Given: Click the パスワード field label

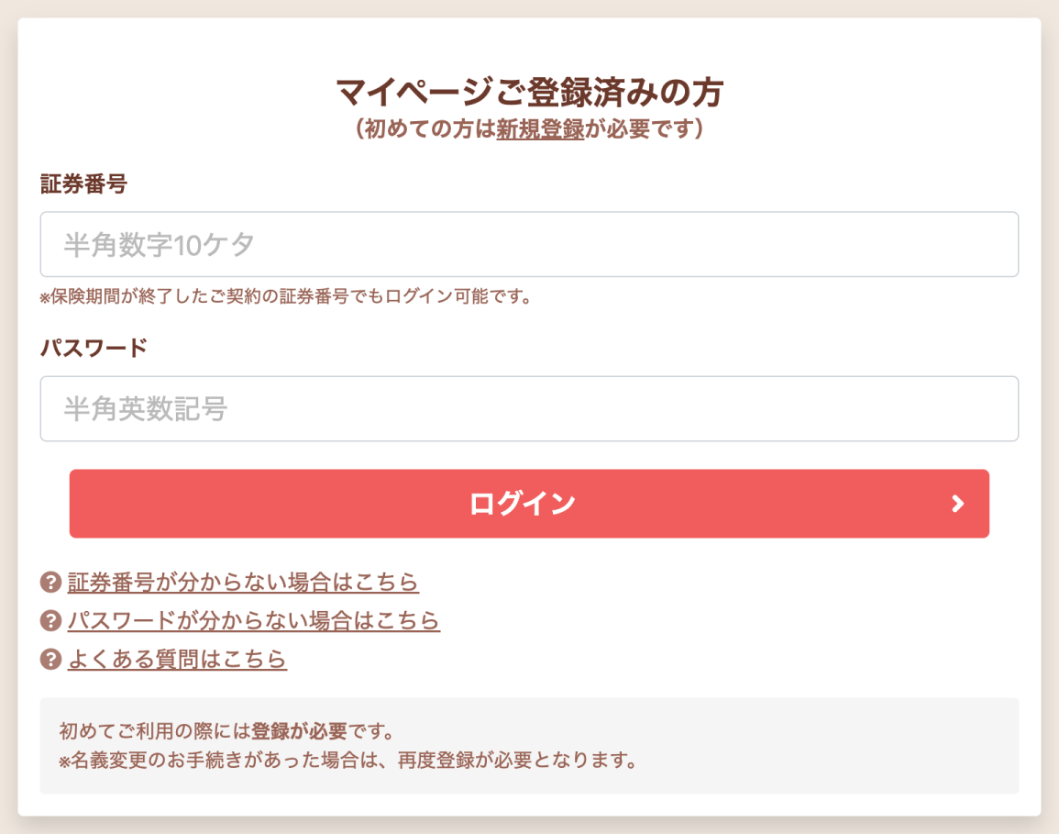Looking at the screenshot, I should (x=94, y=348).
